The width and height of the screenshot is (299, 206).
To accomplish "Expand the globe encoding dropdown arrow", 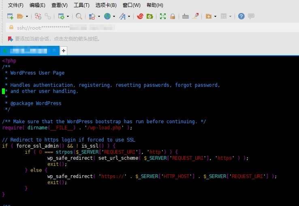I will tap(114, 17).
